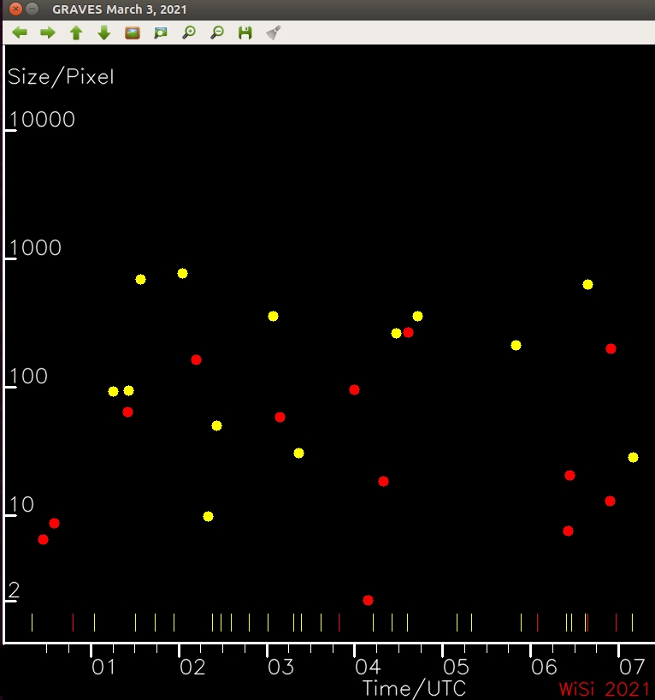655x700 pixels.
Task: Click the '02' hour label on time axis
Action: pyautogui.click(x=192, y=667)
